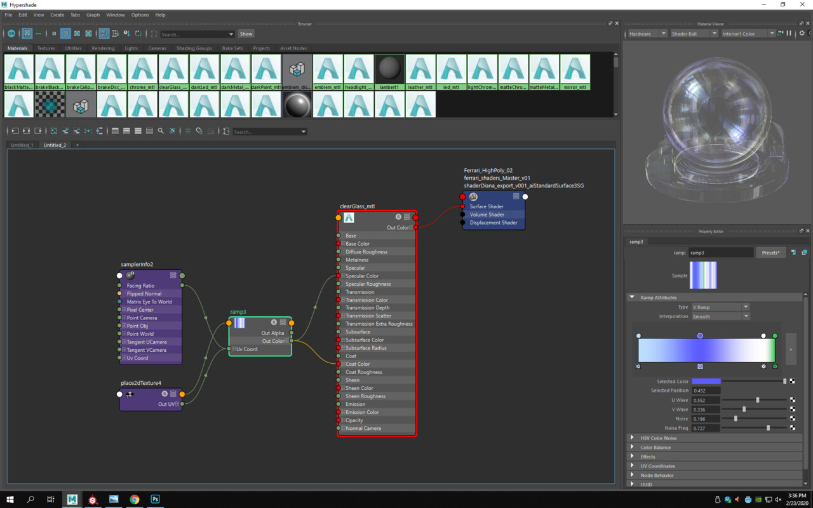The image size is (813, 508).
Task: Open the Shader Ball geometry dropdown
Action: [x=694, y=34]
